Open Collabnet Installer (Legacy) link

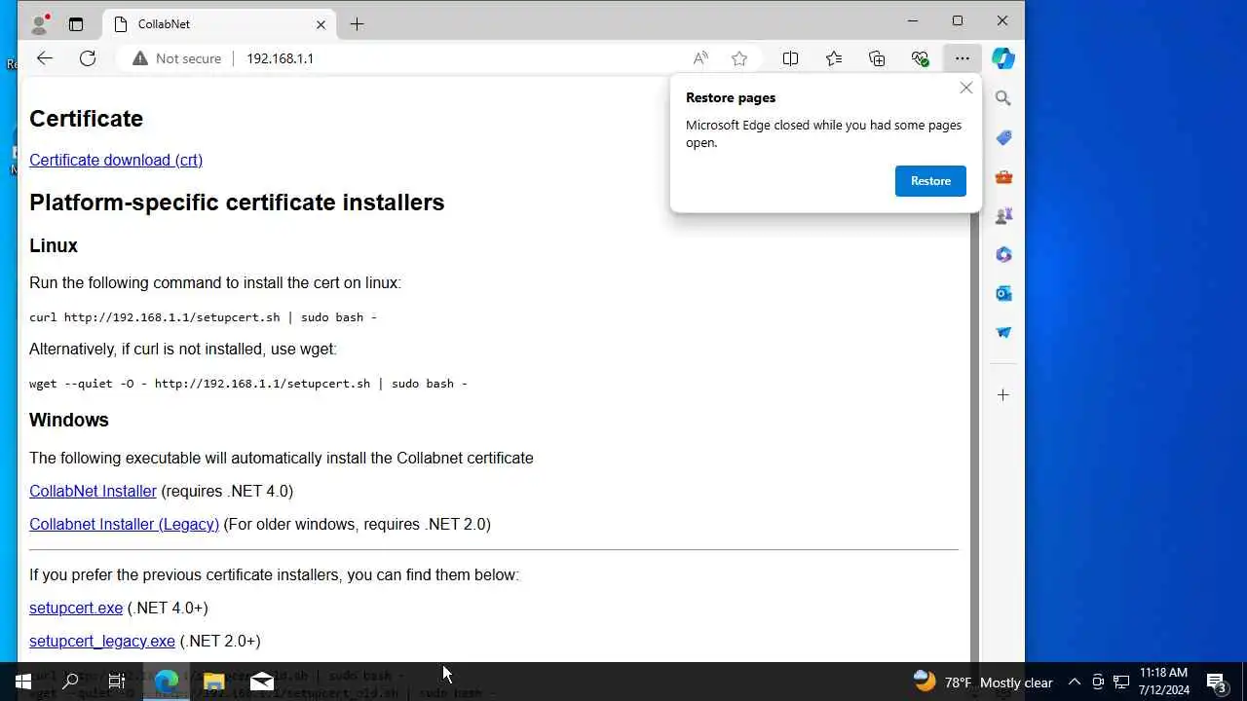tap(124, 524)
